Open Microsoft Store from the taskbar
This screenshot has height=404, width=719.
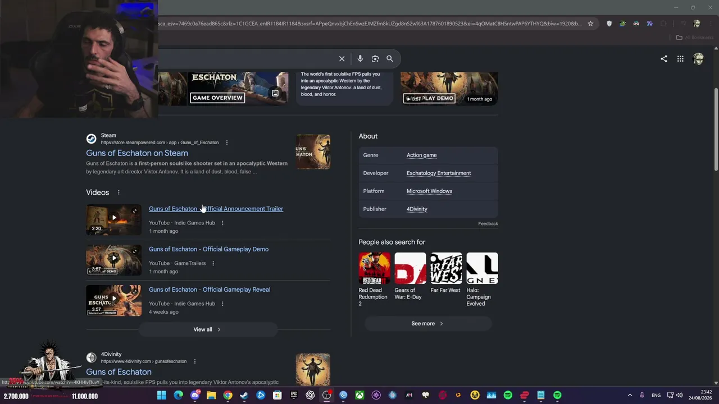277,396
